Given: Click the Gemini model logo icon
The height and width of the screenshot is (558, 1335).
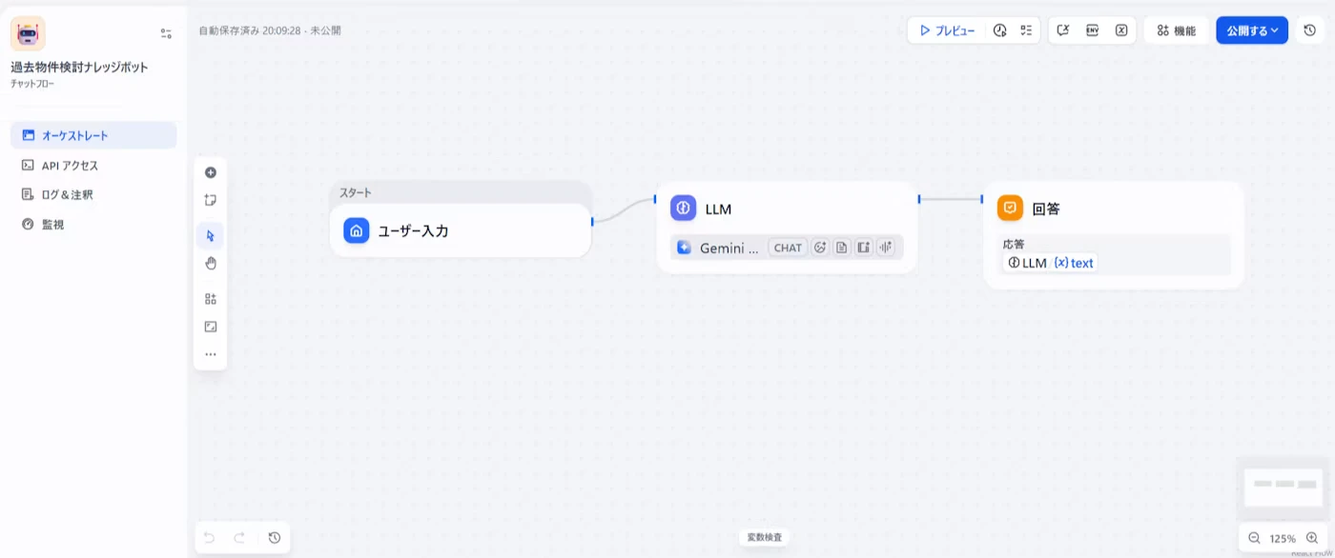Looking at the screenshot, I should click(684, 248).
